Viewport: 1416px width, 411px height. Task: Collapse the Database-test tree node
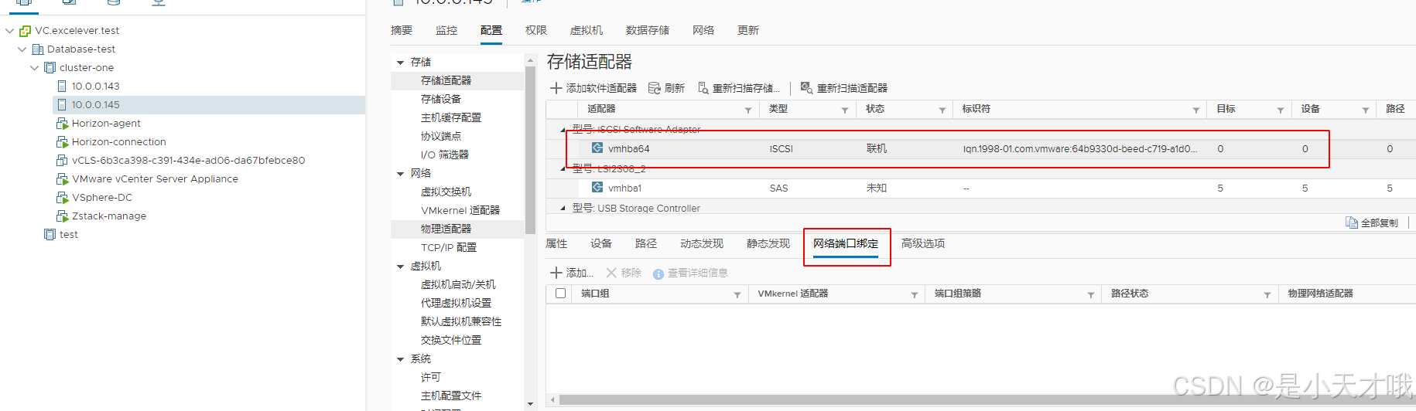click(22, 49)
